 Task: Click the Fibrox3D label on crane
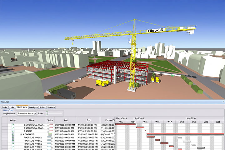(x=156, y=30)
